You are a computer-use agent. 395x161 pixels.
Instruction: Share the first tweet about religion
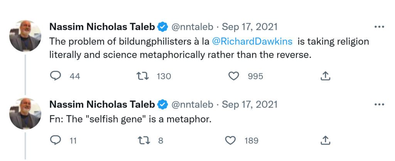click(326, 76)
